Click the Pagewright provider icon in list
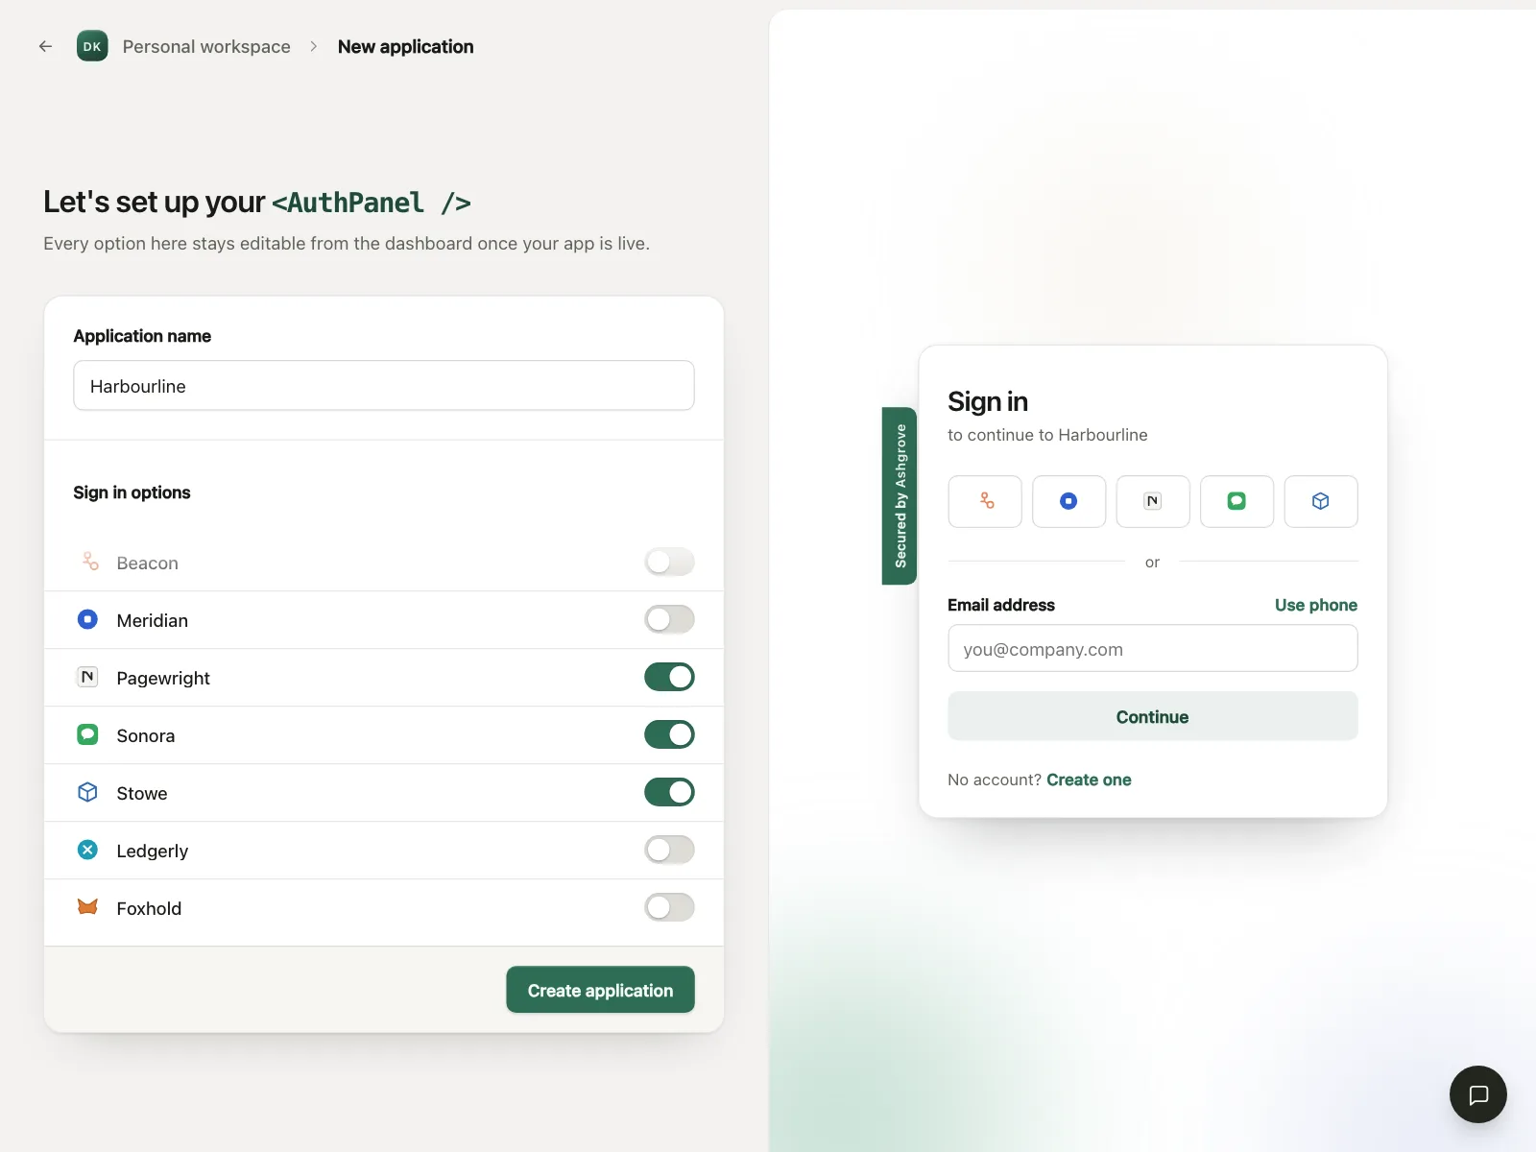 point(87,677)
